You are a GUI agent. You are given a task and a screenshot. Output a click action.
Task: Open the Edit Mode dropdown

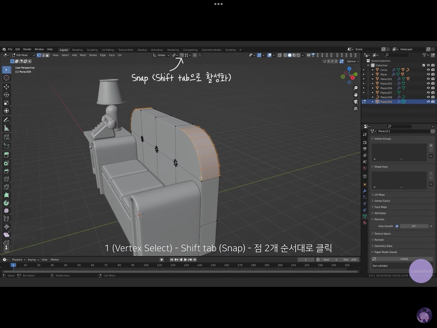point(23,55)
